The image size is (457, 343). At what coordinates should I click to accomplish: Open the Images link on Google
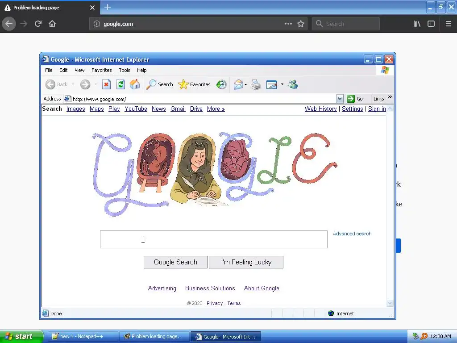click(x=75, y=109)
